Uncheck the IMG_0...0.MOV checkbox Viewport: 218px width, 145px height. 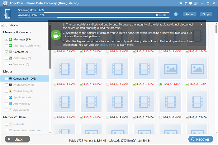click(161, 117)
